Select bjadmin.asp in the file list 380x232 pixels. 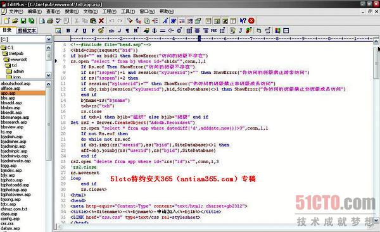click(11, 137)
